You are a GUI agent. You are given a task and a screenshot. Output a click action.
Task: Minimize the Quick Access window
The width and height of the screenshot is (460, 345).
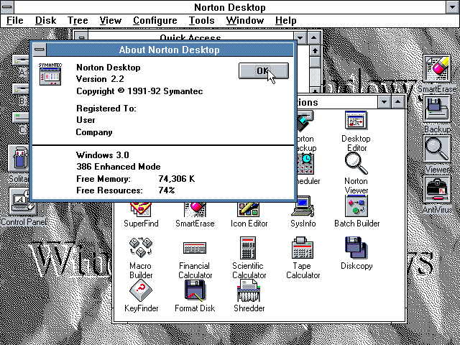pos(300,38)
